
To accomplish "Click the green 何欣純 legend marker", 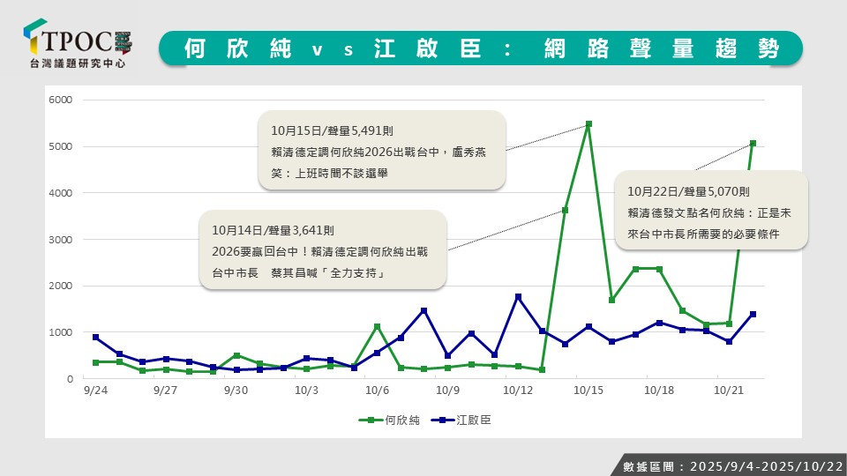I will point(371,420).
